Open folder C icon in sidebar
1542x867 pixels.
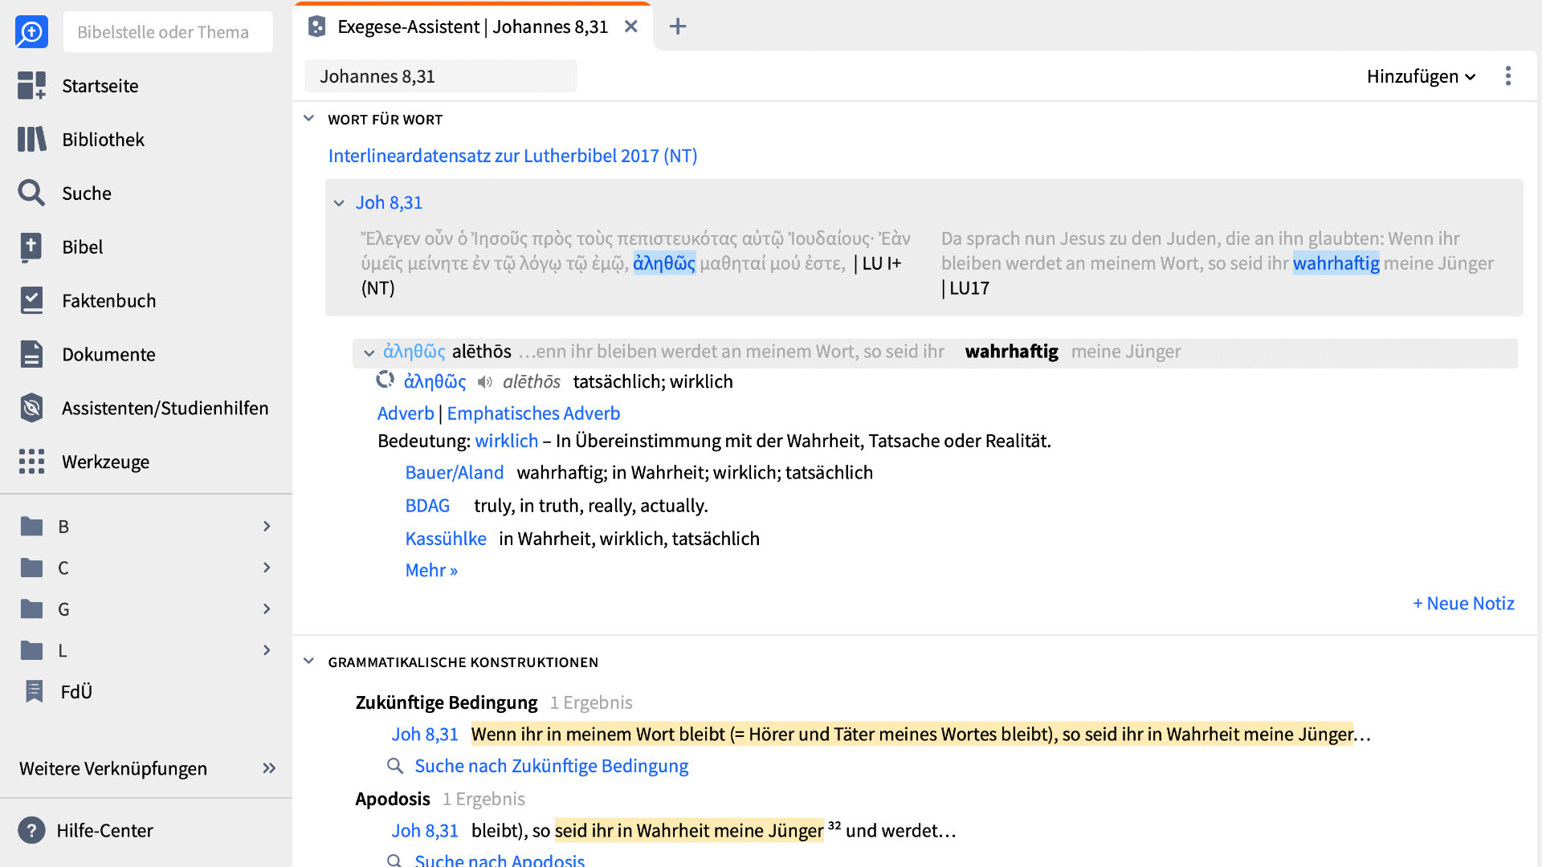point(31,568)
